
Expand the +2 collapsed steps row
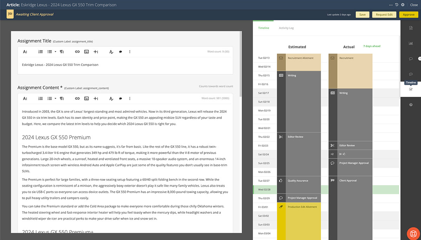pyautogui.click(x=350, y=154)
